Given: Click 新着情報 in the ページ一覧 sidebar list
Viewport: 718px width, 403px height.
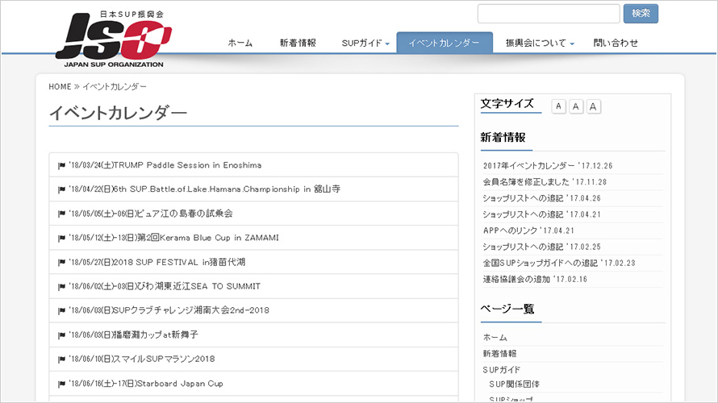Looking at the screenshot, I should pyautogui.click(x=499, y=354).
